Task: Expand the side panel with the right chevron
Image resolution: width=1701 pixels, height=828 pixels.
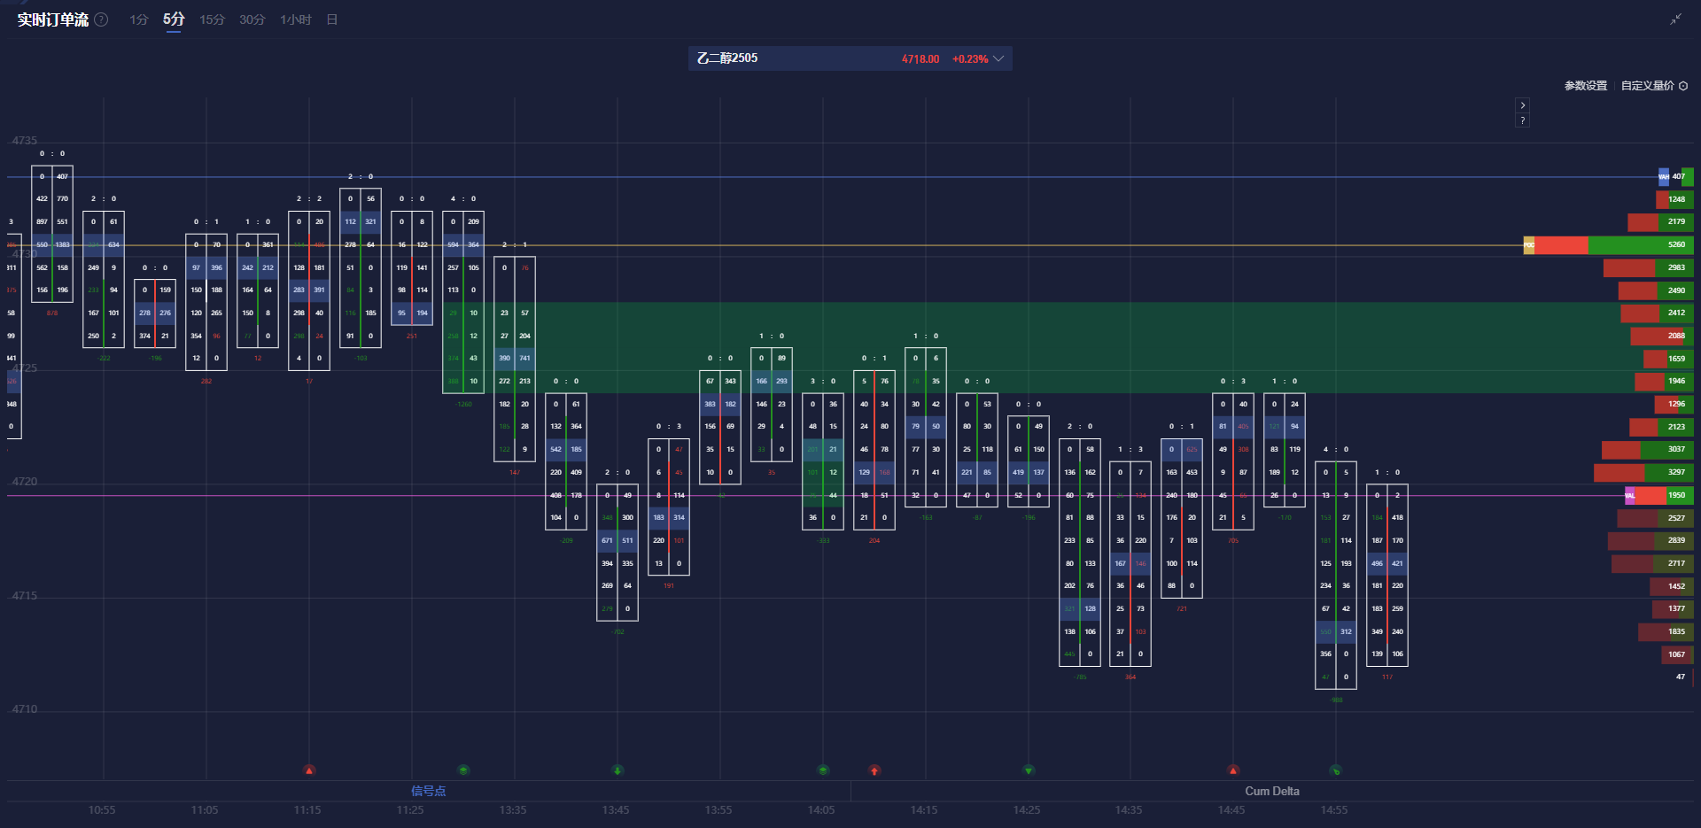Action: point(1522,104)
